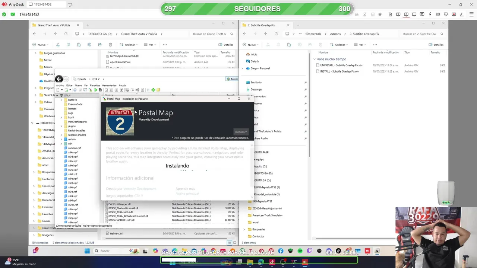Click OpenIV Modo edit mode button
477x268 pixels.
[x=232, y=79]
